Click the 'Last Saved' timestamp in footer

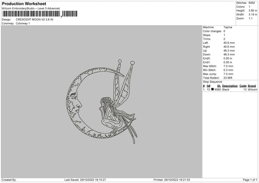85,180
